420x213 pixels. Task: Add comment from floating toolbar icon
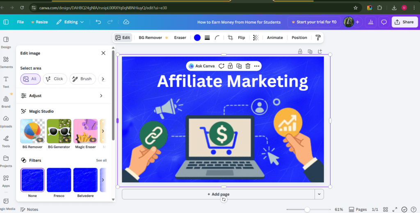click(221, 66)
